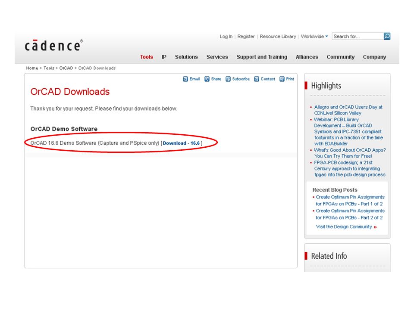Open Webinar: PCB Library Development highlight
The width and height of the screenshot is (414, 310).
(x=348, y=132)
